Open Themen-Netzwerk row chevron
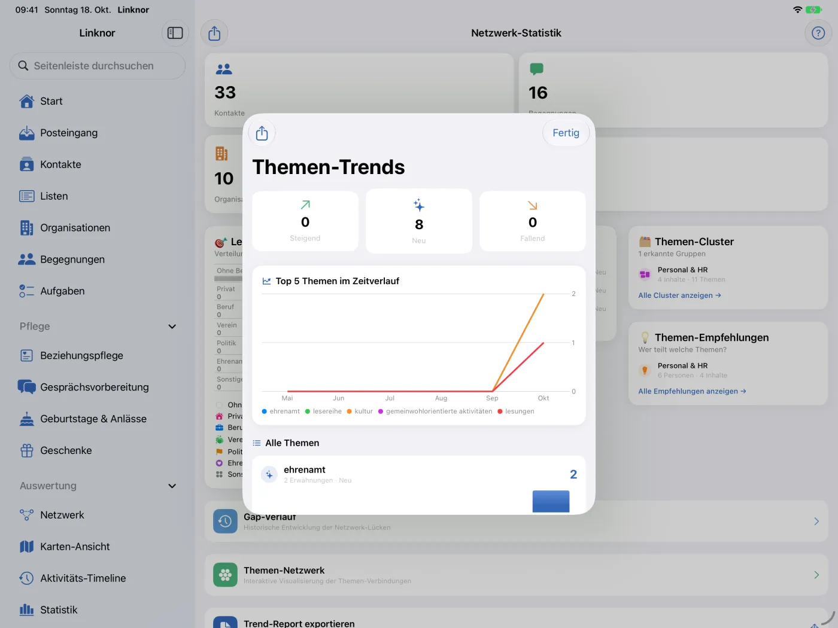 (816, 575)
